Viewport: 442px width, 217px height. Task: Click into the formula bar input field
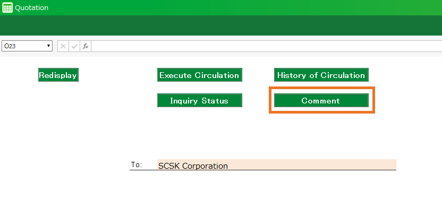266,46
